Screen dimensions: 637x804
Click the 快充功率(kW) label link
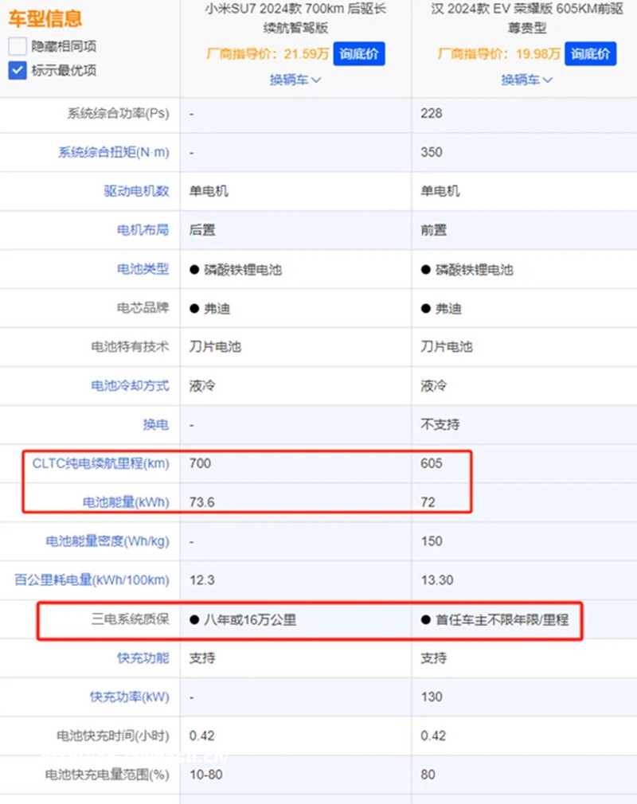point(129,697)
